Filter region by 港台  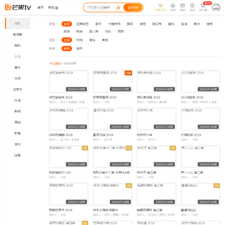point(92,40)
